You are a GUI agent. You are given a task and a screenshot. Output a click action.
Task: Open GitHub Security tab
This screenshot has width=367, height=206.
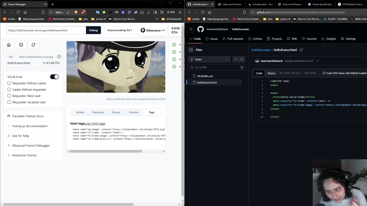click(309, 39)
